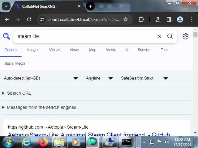Reload the current page
198x148 pixels.
tap(29, 19)
